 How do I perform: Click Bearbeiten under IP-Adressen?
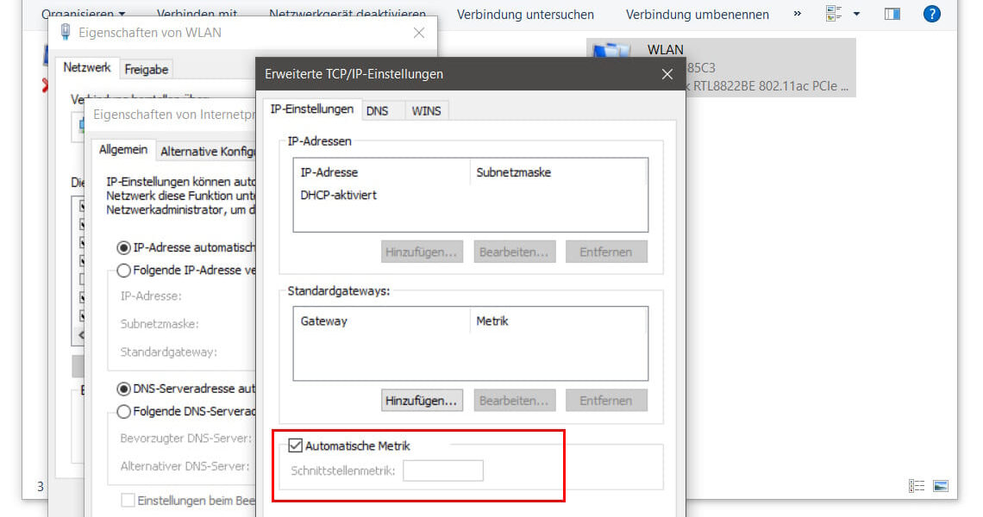click(x=514, y=252)
